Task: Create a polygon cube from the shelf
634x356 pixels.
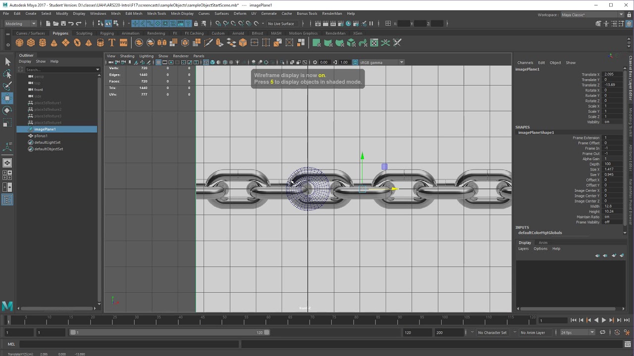Action: pos(31,43)
